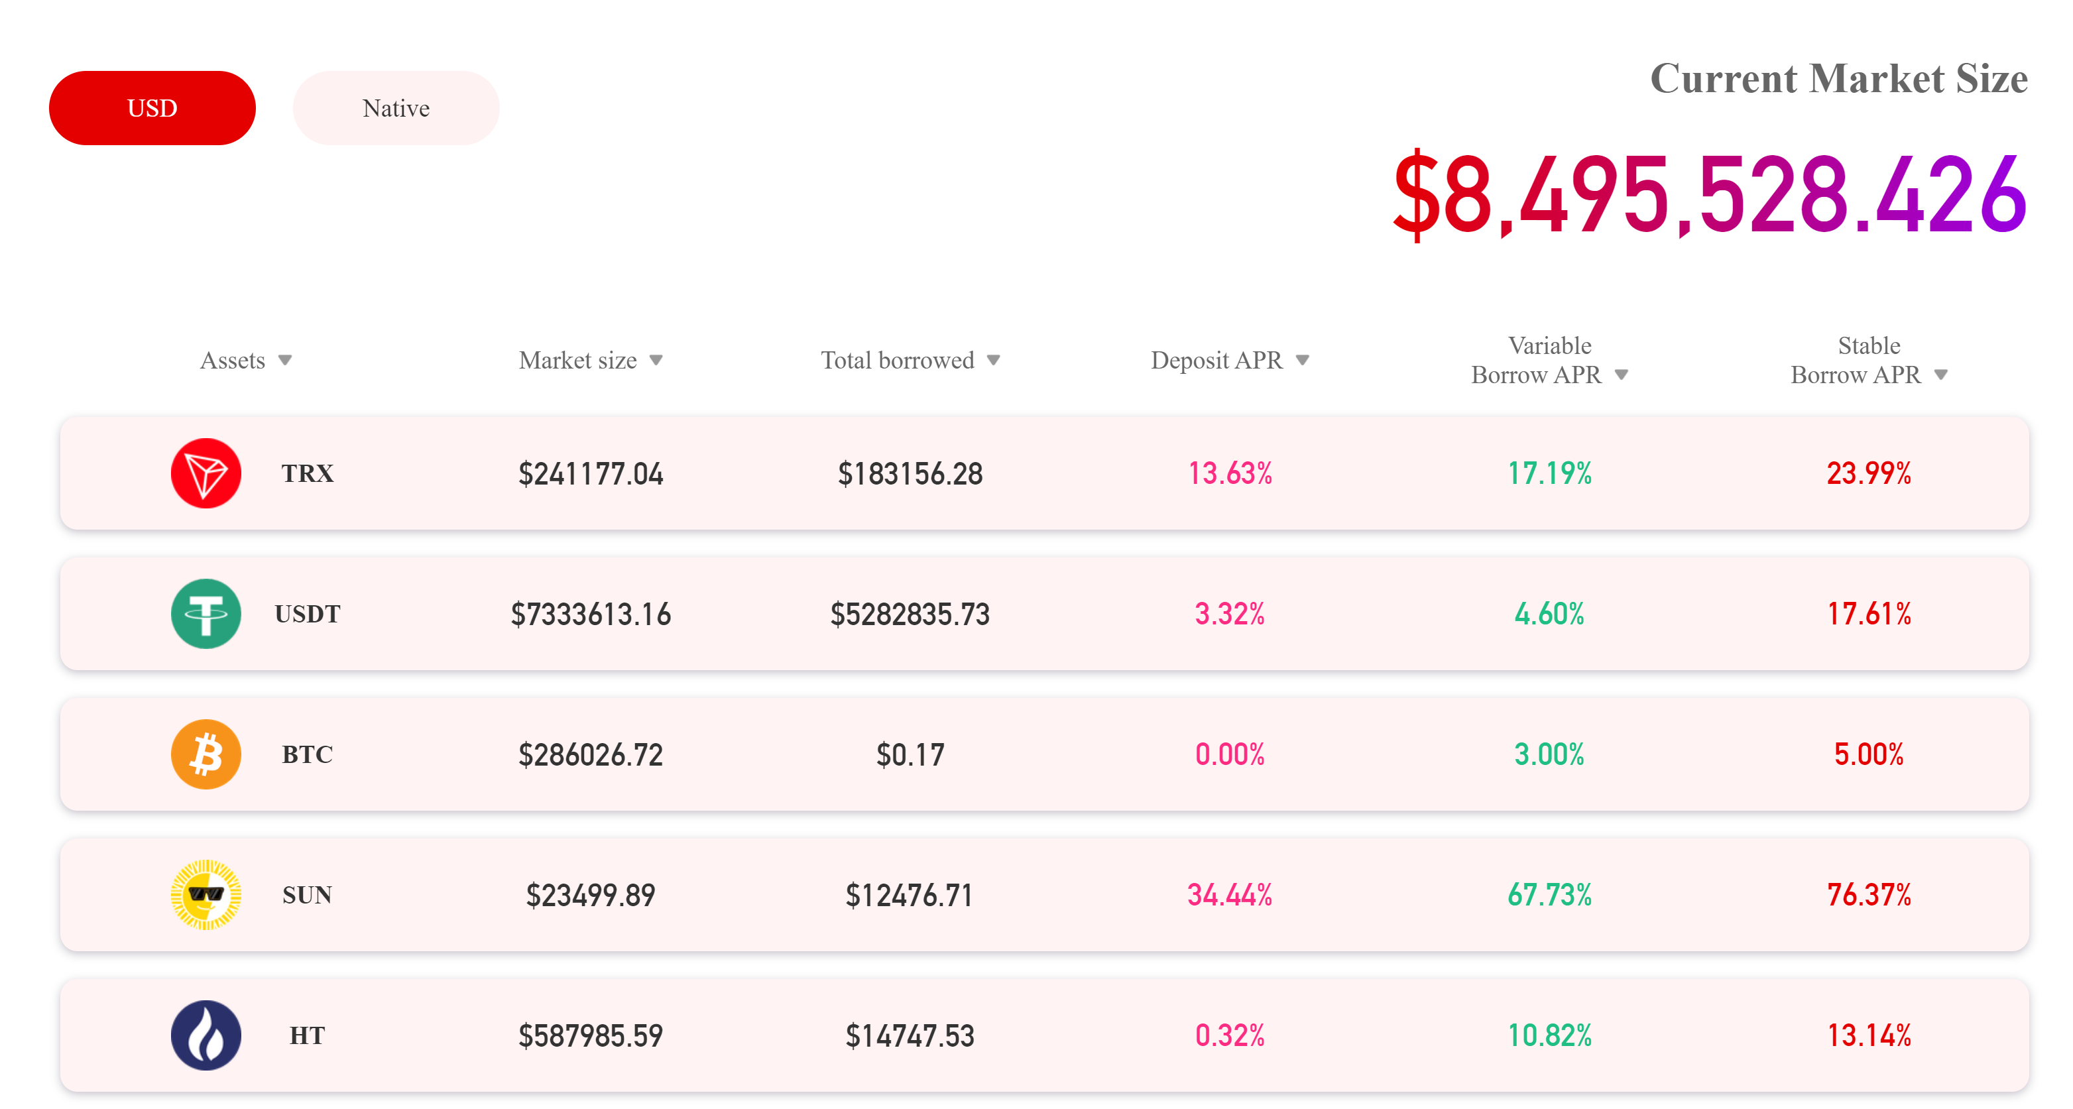The image size is (2073, 1109).
Task: Click the SUN deposit APR 34.44%
Action: pos(1230,895)
